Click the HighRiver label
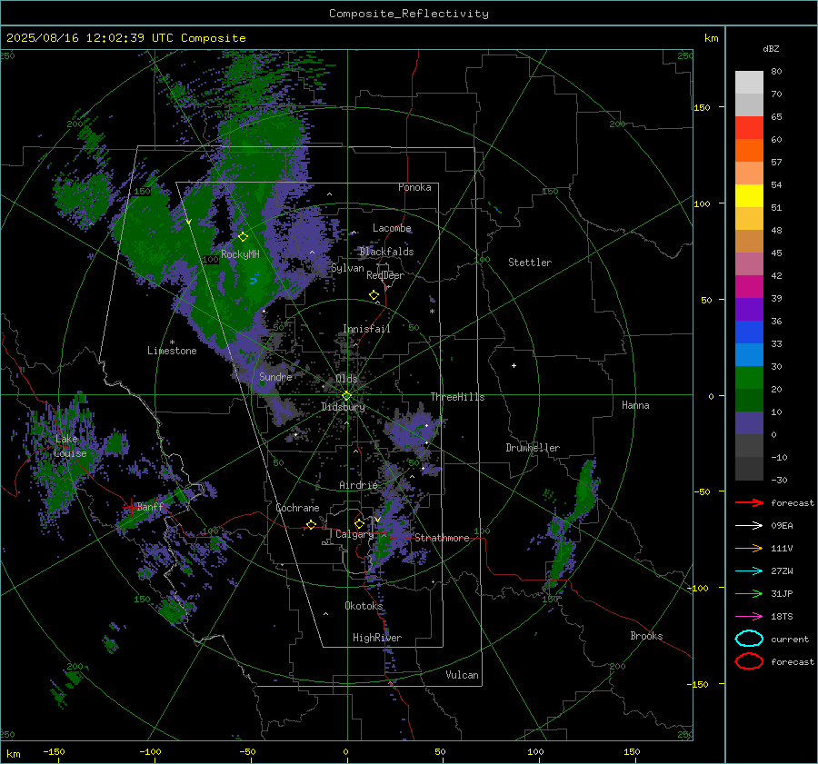Image resolution: width=818 pixels, height=764 pixels. [x=377, y=638]
